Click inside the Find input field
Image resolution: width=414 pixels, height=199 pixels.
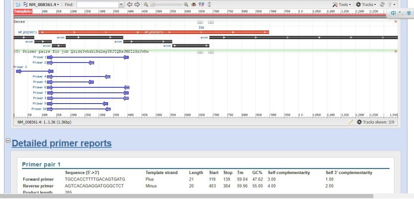coord(98,4)
